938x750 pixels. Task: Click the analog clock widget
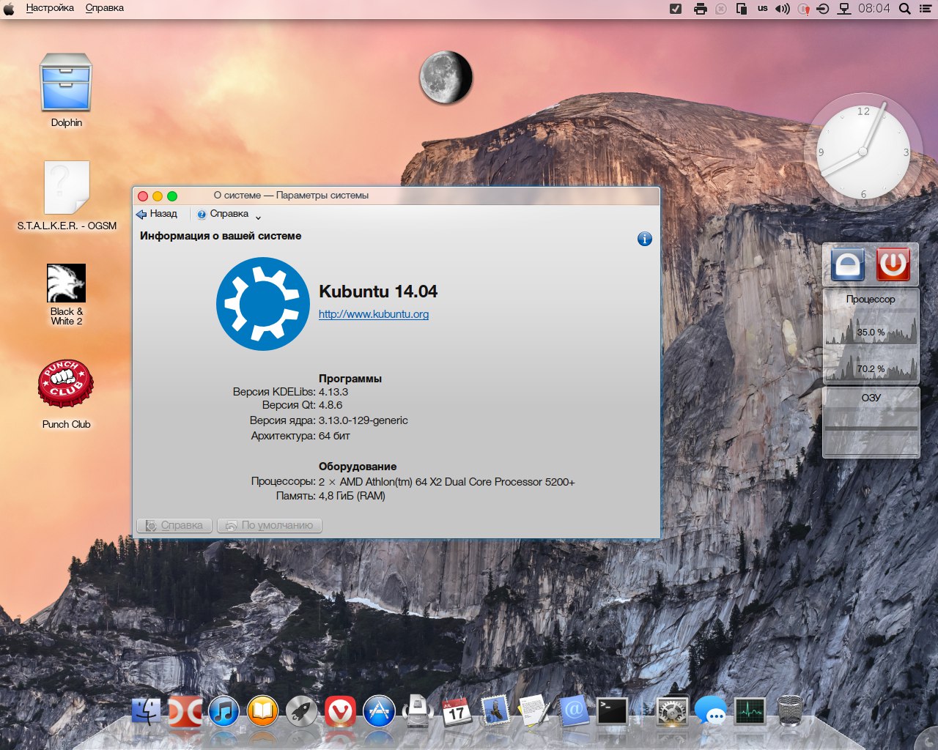tap(863, 152)
